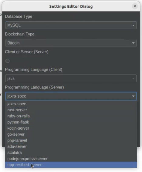The width and height of the screenshot is (142, 172).
Task: Pick php-laravel from the list
Action: tap(71, 140)
